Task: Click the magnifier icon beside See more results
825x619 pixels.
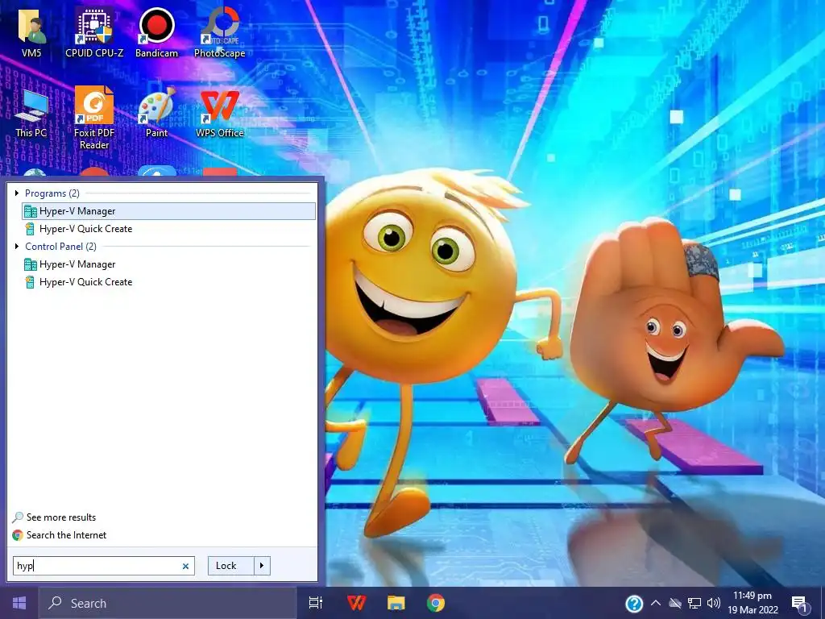Action: click(18, 517)
